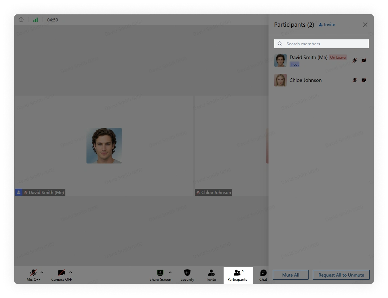
Task: Open the Chat panel
Action: (x=263, y=275)
